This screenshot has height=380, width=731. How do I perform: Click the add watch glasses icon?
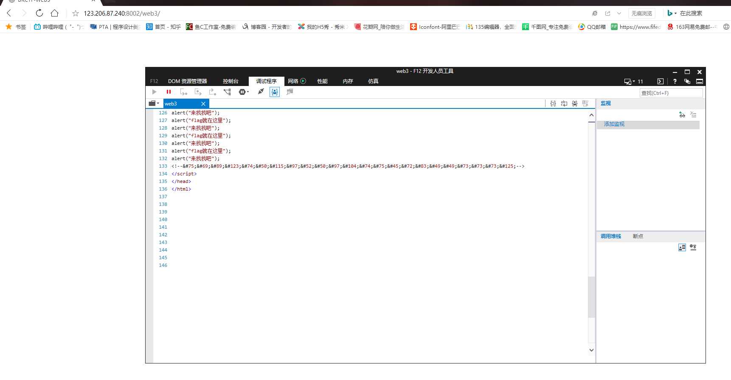[x=682, y=115]
